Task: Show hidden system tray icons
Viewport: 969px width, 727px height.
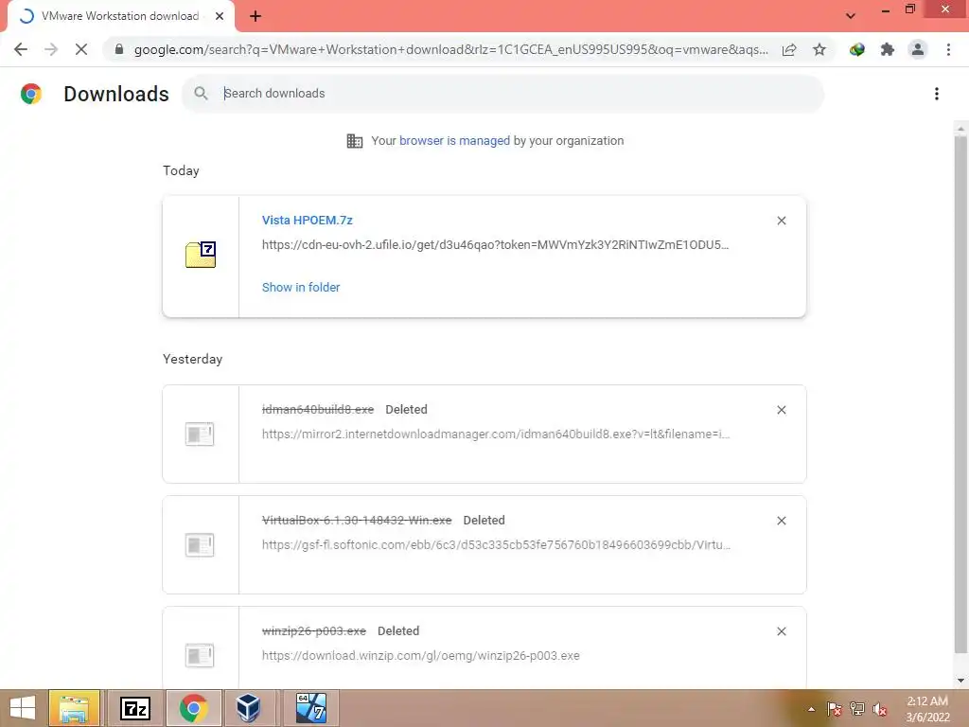Action: click(811, 709)
